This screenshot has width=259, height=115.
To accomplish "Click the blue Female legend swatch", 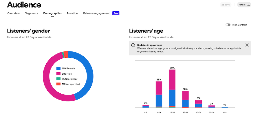I will [59, 68].
